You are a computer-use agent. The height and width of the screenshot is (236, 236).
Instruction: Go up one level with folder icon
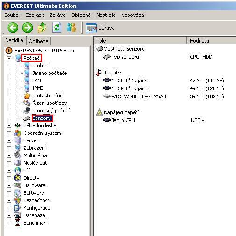[x=42, y=28]
